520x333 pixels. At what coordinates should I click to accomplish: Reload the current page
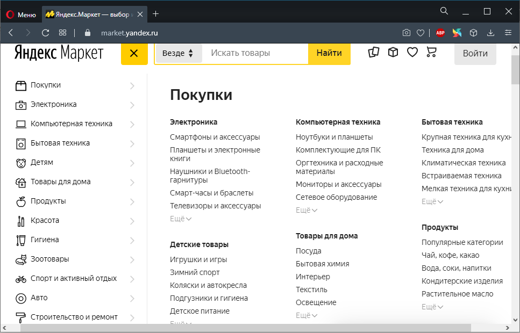click(x=45, y=33)
